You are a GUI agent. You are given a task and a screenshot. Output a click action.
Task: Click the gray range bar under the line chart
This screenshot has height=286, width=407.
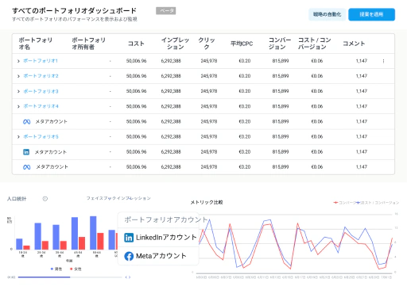click(294, 273)
